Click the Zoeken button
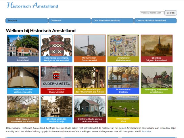This screenshot has width=184, height=138. (170, 13)
